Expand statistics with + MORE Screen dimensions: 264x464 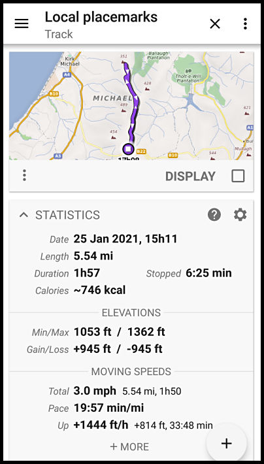pyautogui.click(x=129, y=446)
